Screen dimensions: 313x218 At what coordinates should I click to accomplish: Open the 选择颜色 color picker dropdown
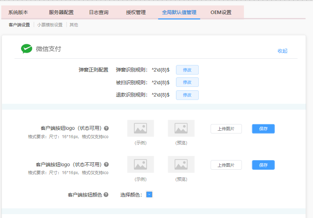tap(149, 194)
